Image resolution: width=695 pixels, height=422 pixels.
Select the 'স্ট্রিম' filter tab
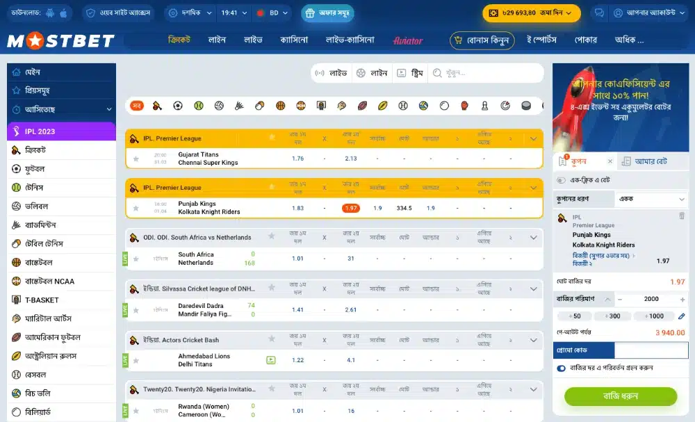[x=410, y=73]
